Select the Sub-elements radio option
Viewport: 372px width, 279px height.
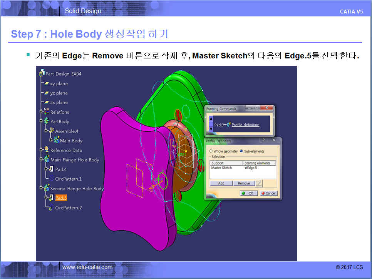[x=242, y=151]
